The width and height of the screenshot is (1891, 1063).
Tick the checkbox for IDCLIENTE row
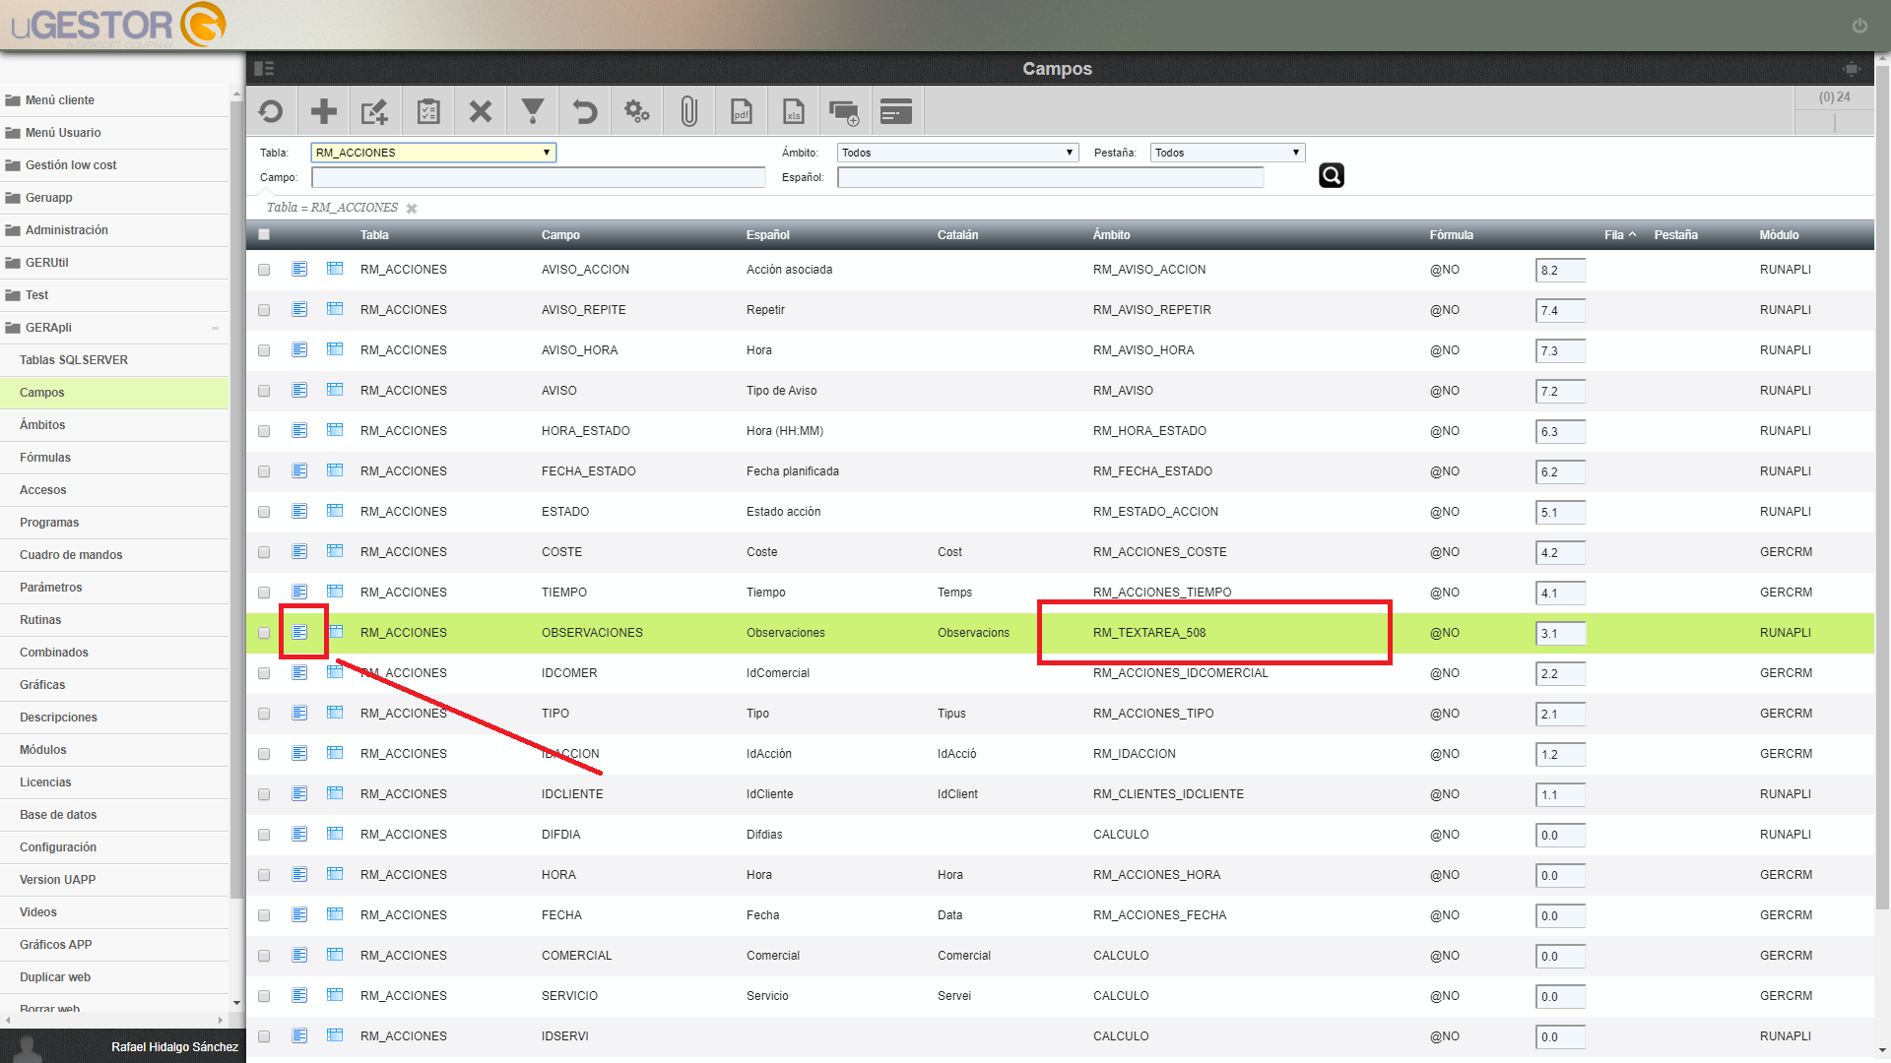point(264,794)
